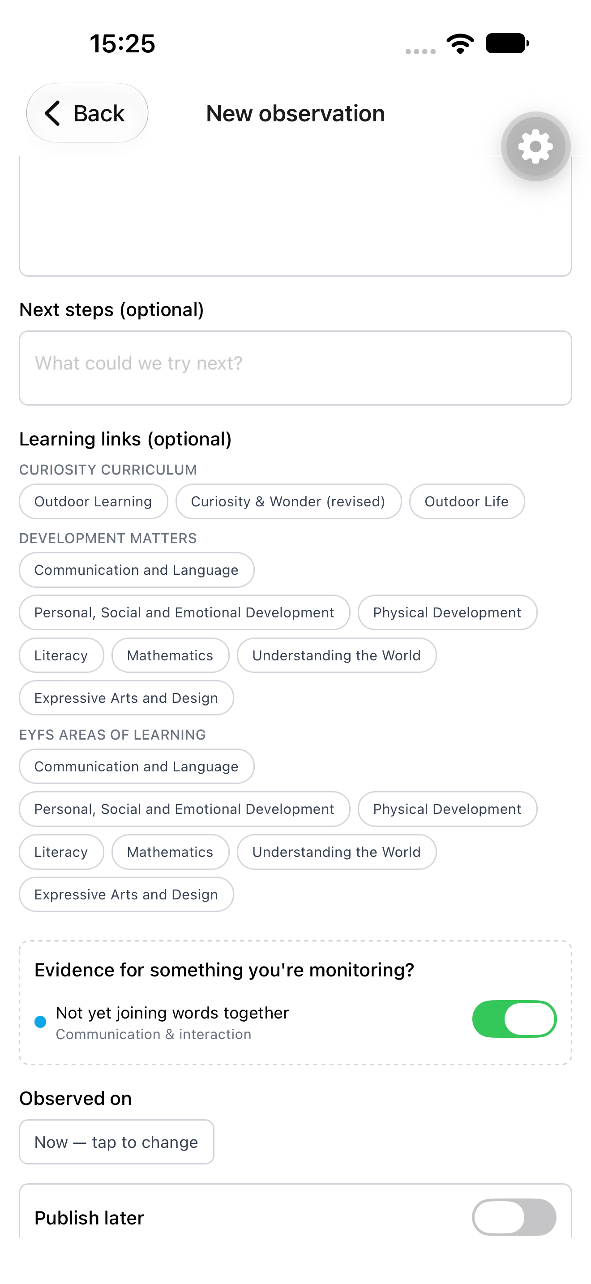Image resolution: width=591 pixels, height=1284 pixels.
Task: Open the 'Now — tap to change' date picker
Action: (116, 1142)
